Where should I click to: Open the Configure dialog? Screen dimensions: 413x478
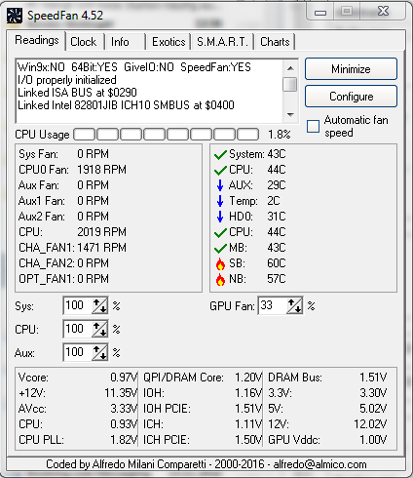351,97
